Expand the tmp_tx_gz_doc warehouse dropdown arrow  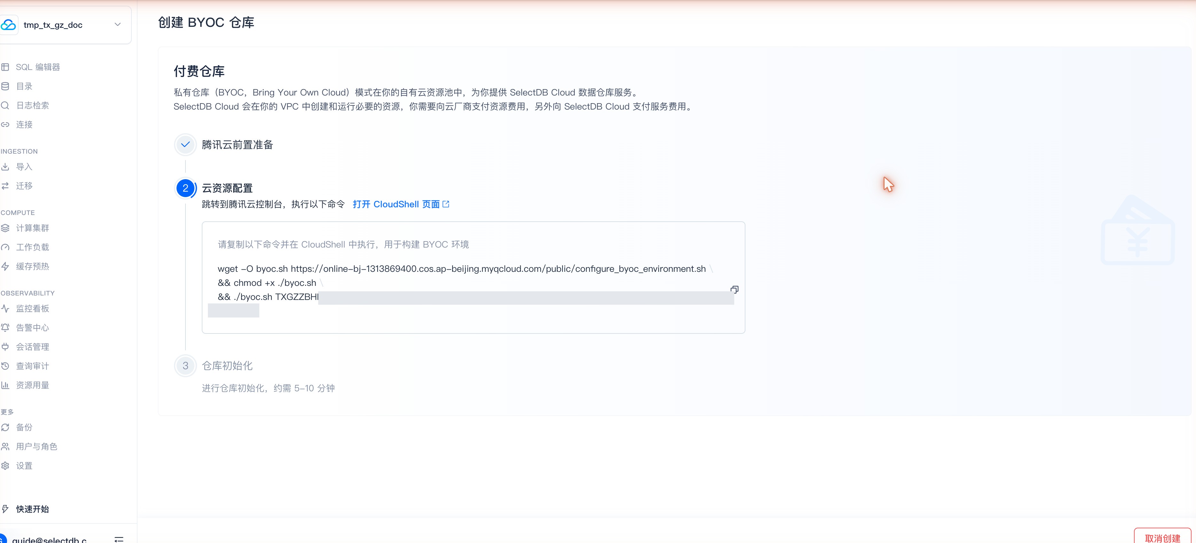pyautogui.click(x=117, y=24)
